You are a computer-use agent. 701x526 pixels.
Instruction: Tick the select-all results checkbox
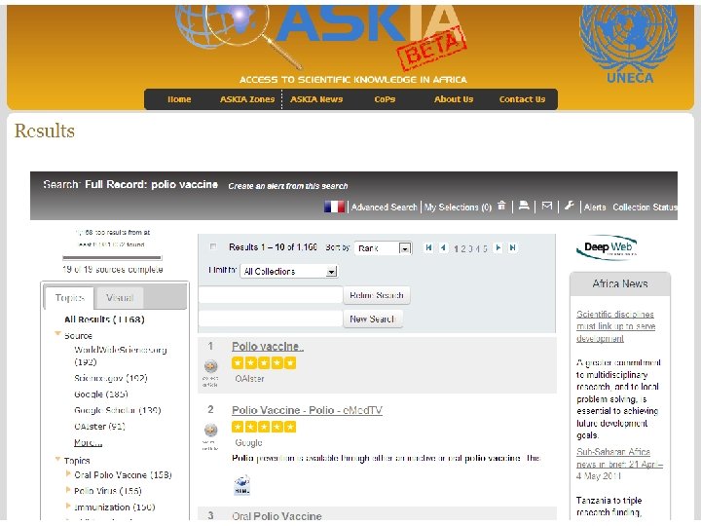click(213, 246)
